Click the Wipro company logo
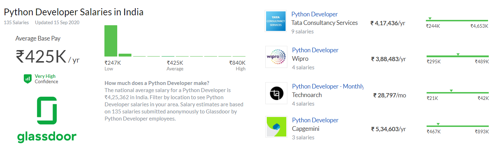The image size is (498, 155). point(276,57)
